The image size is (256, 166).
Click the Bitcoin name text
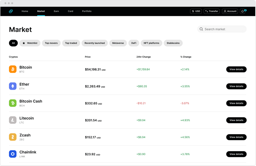click(26, 67)
